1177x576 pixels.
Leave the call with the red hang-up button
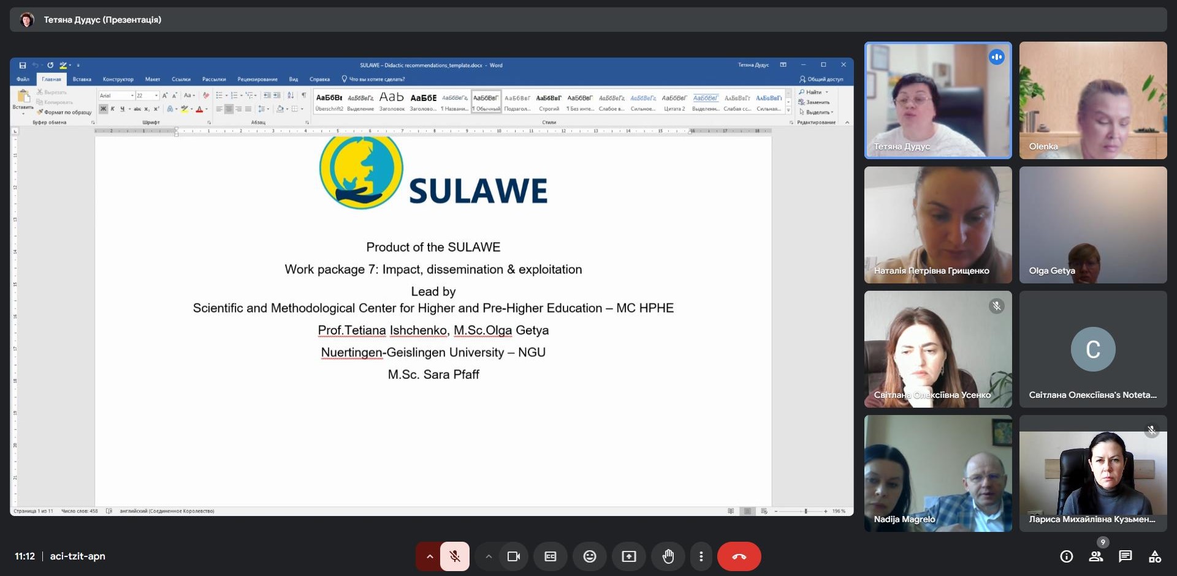click(x=739, y=556)
